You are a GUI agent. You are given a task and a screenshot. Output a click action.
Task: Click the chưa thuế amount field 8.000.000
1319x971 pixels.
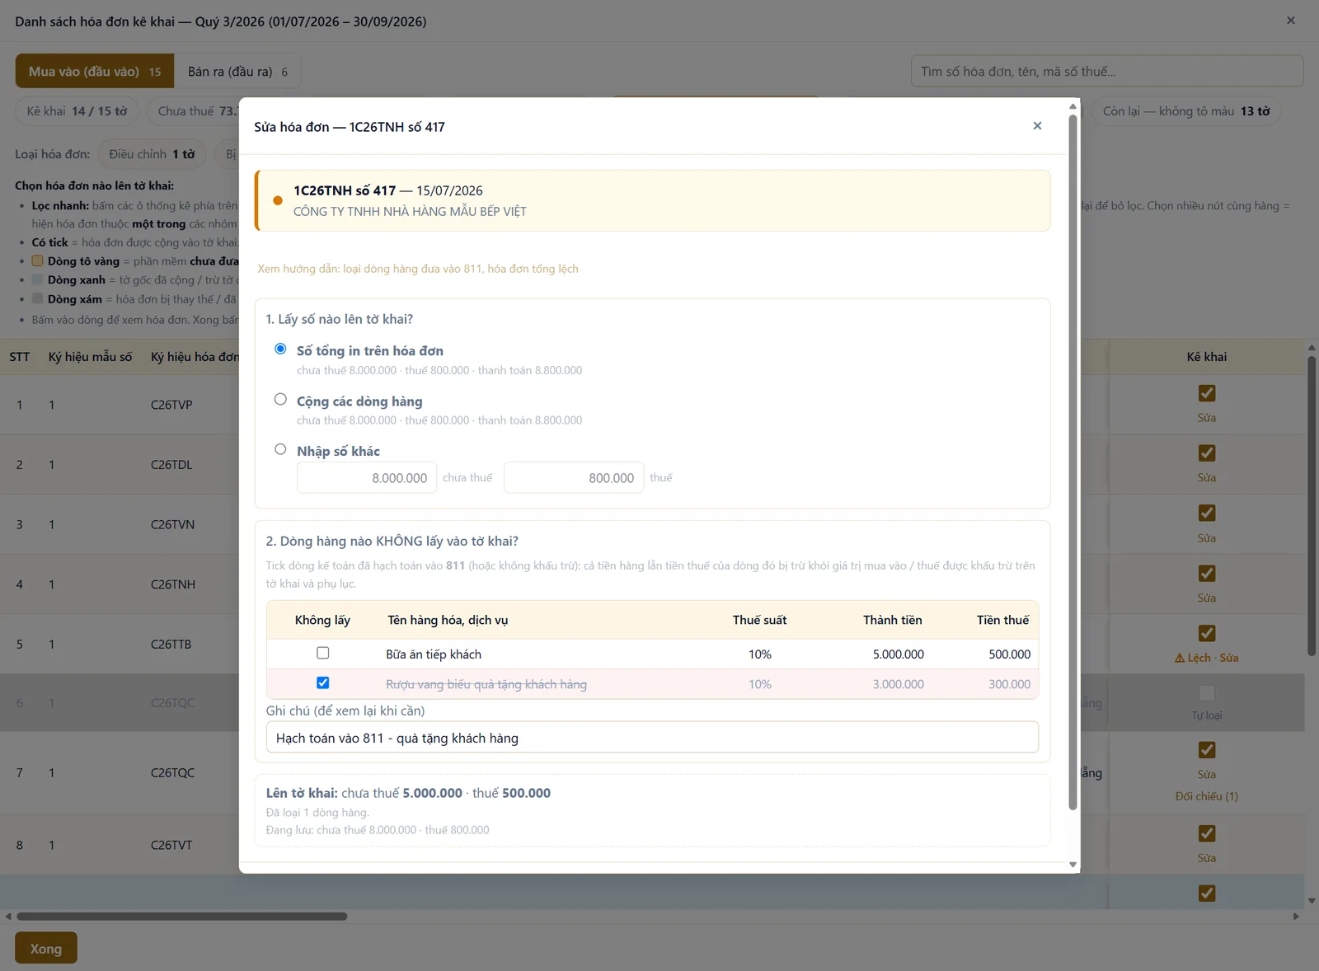click(367, 477)
